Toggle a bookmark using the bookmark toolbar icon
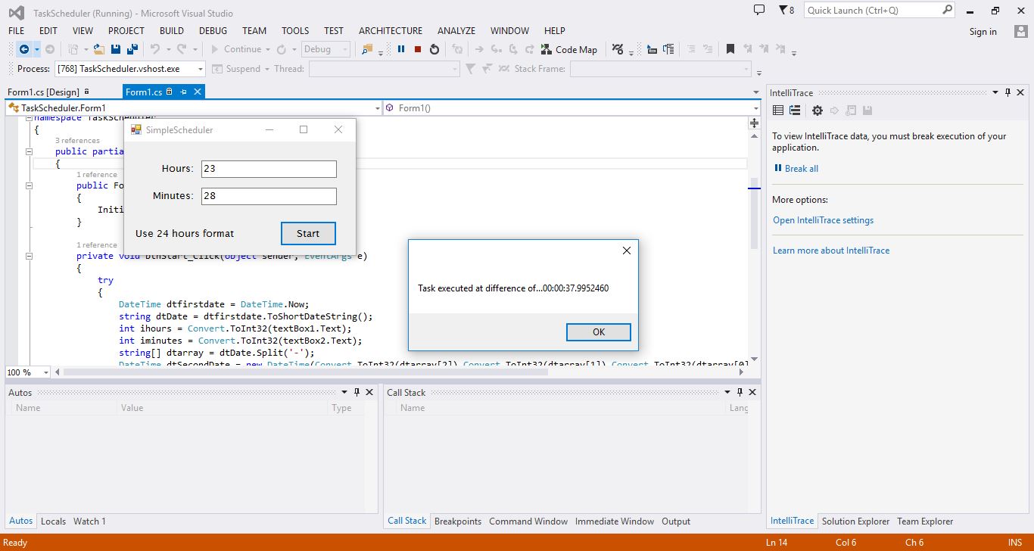 [x=730, y=49]
